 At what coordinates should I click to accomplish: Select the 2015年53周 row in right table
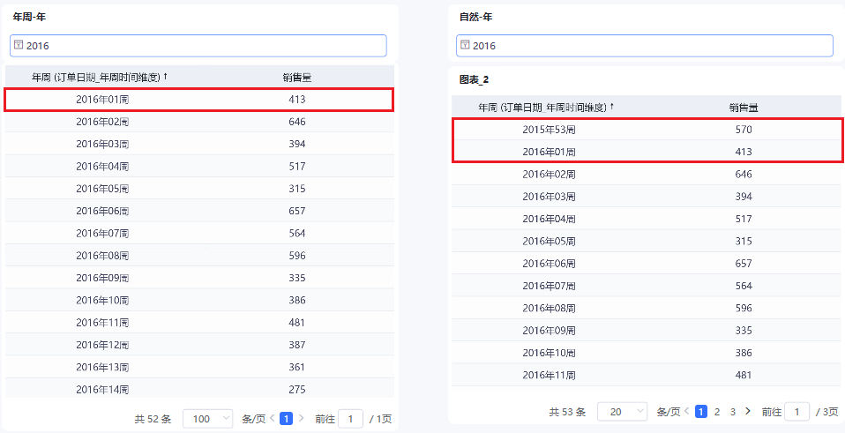click(x=647, y=130)
